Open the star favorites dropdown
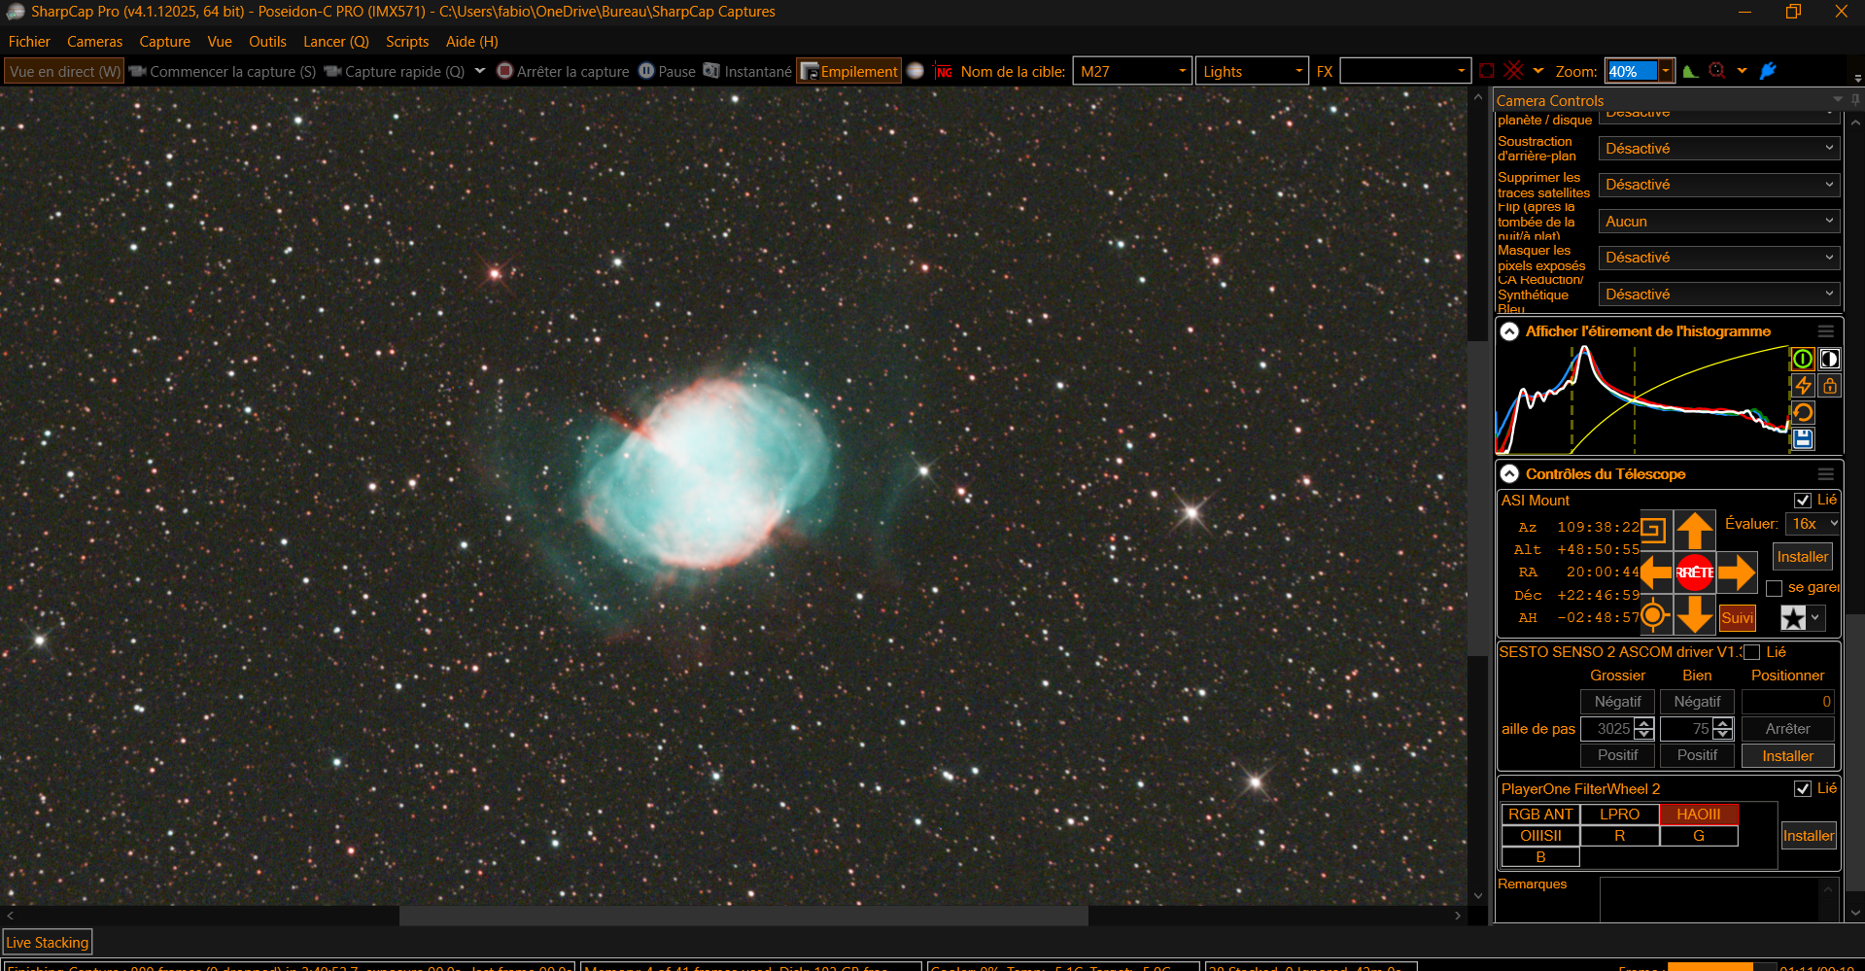The height and width of the screenshot is (971, 1865). tap(1814, 617)
